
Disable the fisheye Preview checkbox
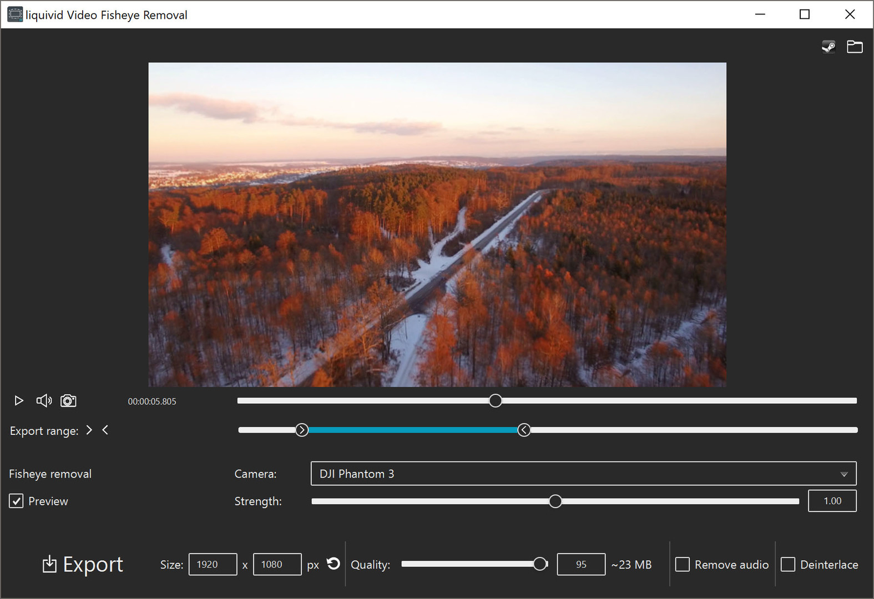(x=16, y=501)
